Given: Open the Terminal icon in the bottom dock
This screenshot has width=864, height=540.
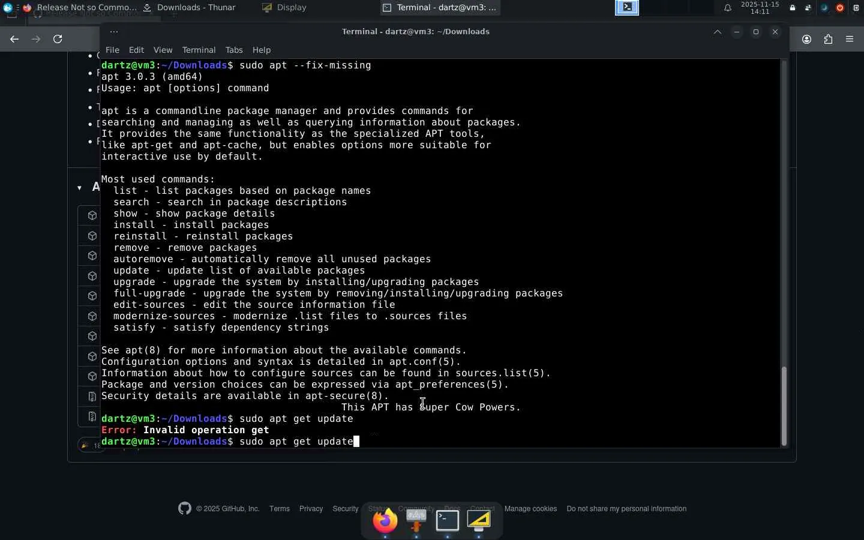Looking at the screenshot, I should click(x=448, y=520).
